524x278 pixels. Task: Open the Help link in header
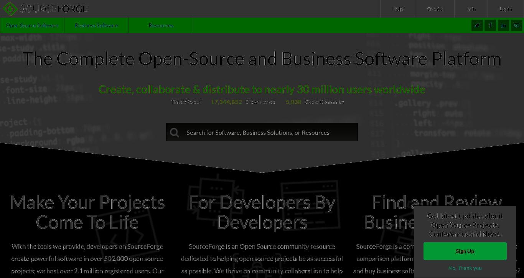coord(398,8)
